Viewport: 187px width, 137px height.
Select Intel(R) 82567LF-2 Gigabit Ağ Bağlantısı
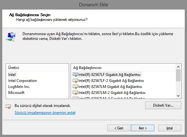[111, 81]
